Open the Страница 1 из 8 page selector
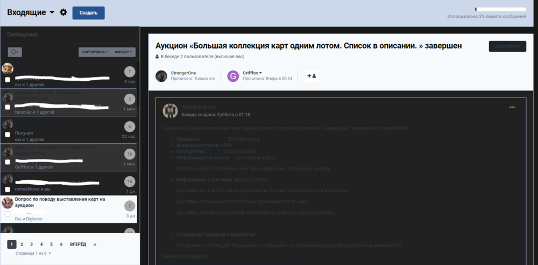The height and width of the screenshot is (265, 538). (33, 253)
